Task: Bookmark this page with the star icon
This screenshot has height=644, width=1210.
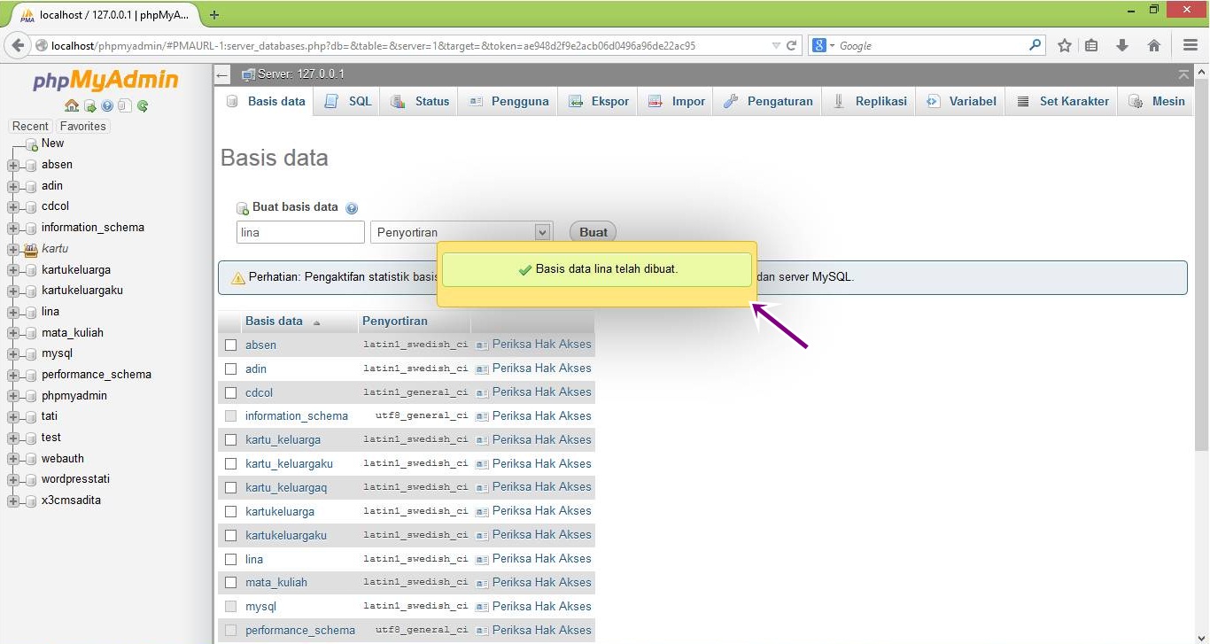Action: [1065, 45]
